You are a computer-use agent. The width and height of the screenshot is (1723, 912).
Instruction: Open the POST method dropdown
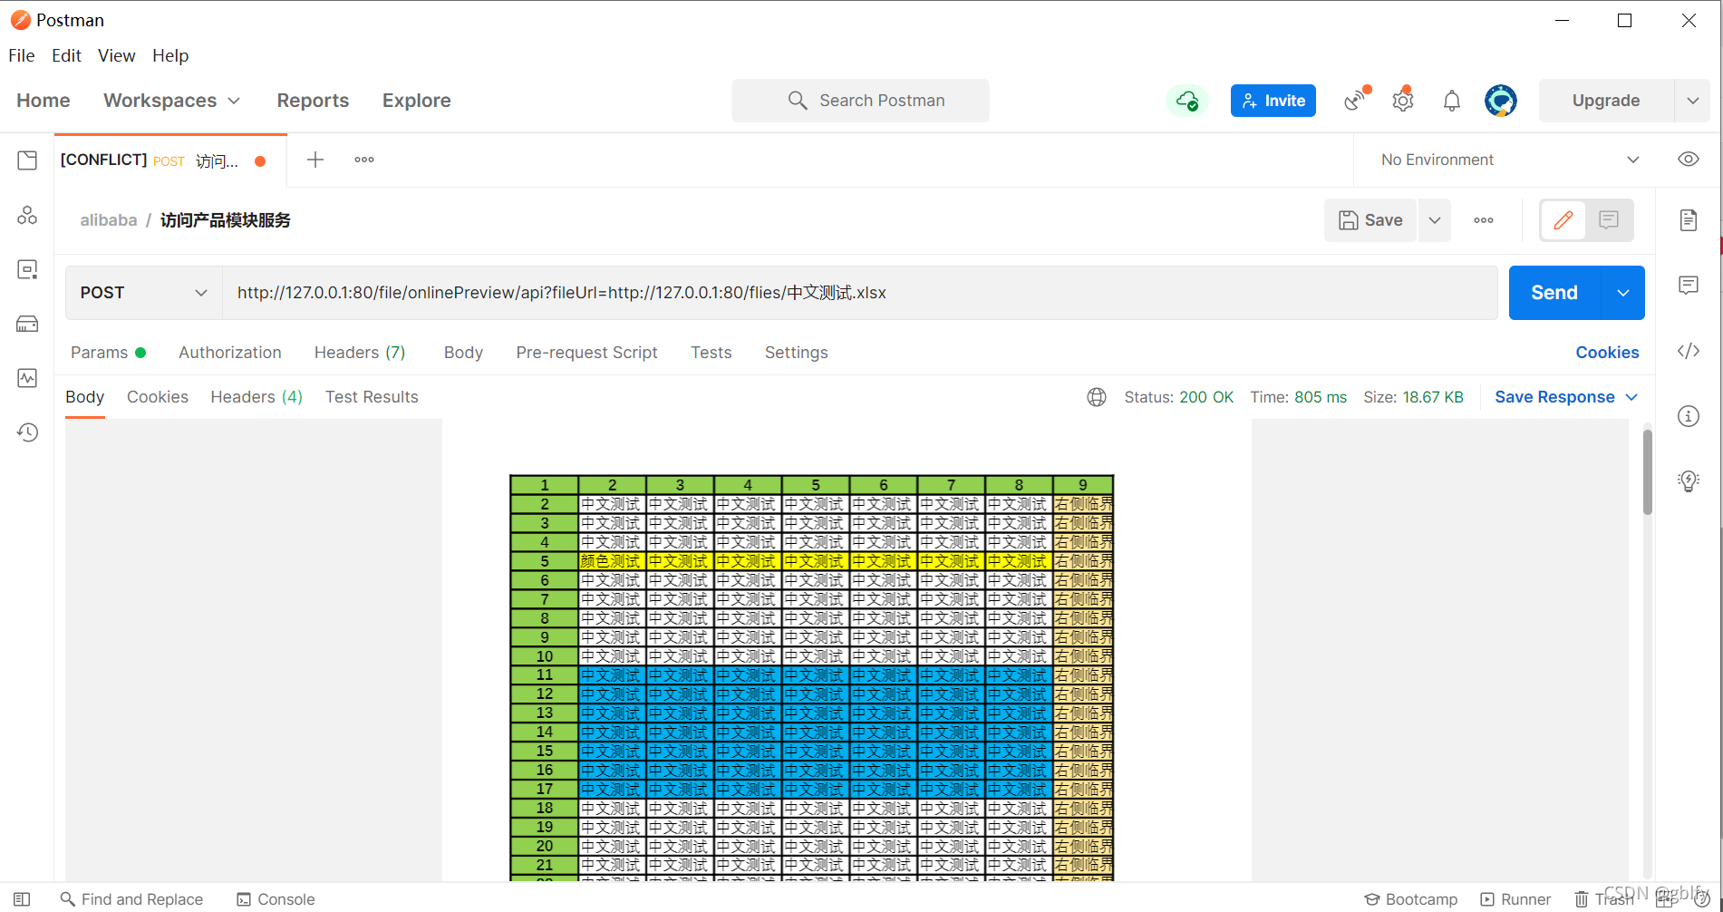(x=144, y=293)
